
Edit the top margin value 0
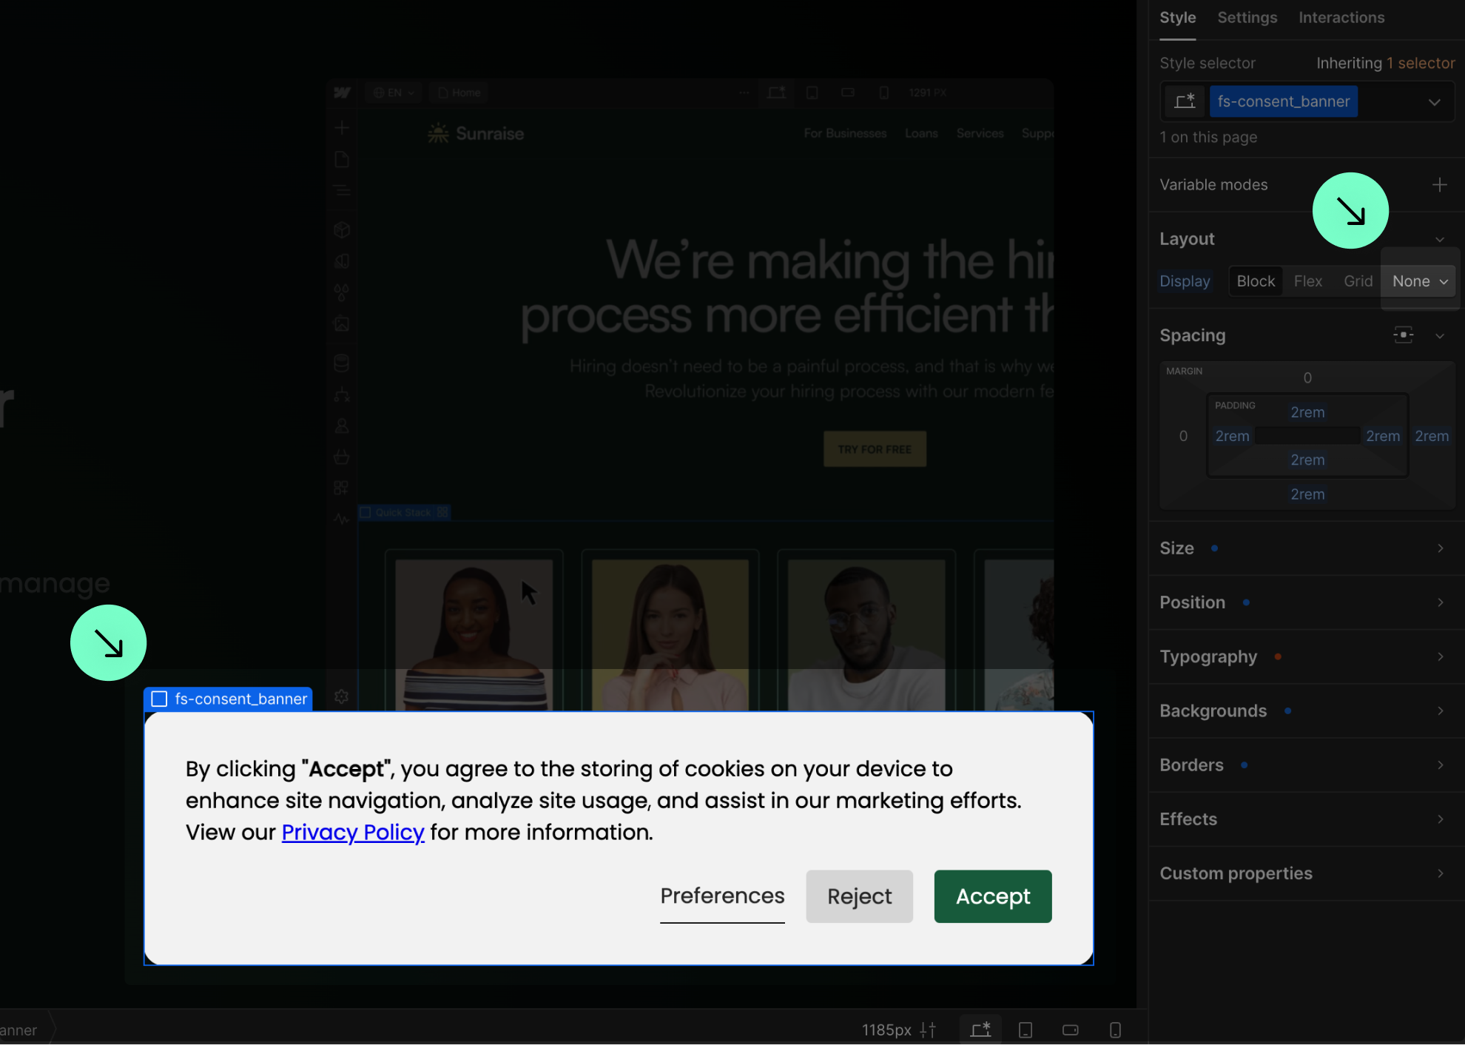click(x=1307, y=378)
